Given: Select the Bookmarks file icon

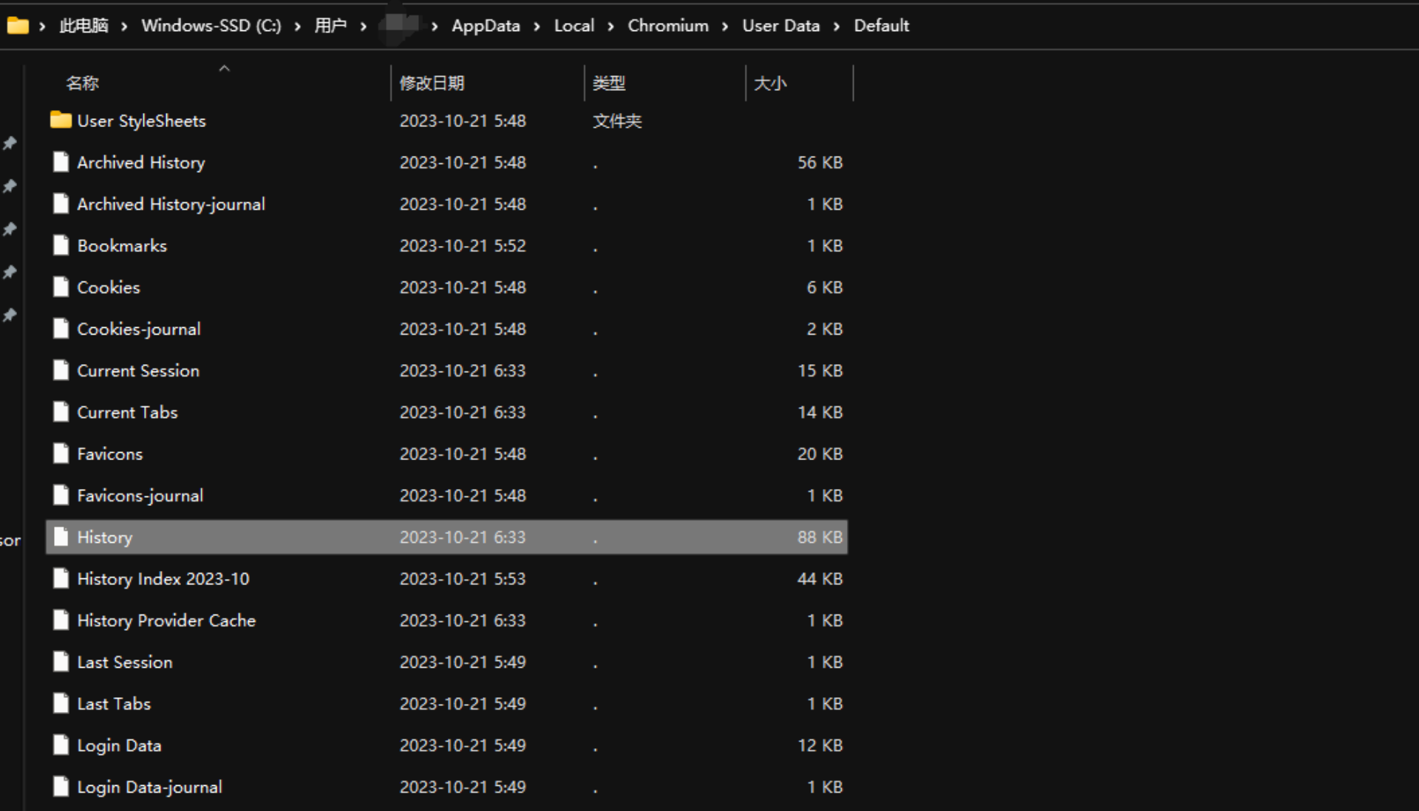Looking at the screenshot, I should 61,245.
